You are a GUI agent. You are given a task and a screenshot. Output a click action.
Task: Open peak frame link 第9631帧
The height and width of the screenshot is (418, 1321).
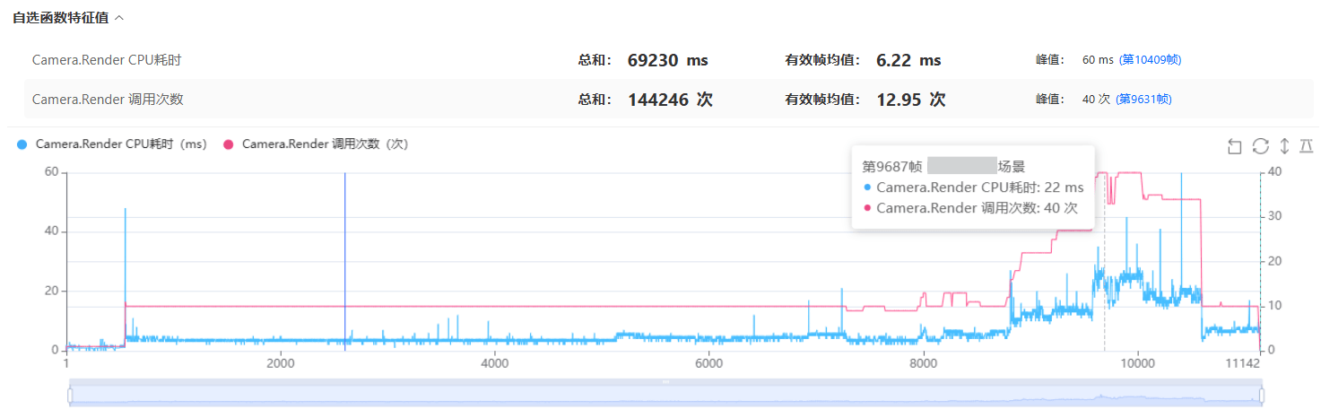(x=1143, y=100)
